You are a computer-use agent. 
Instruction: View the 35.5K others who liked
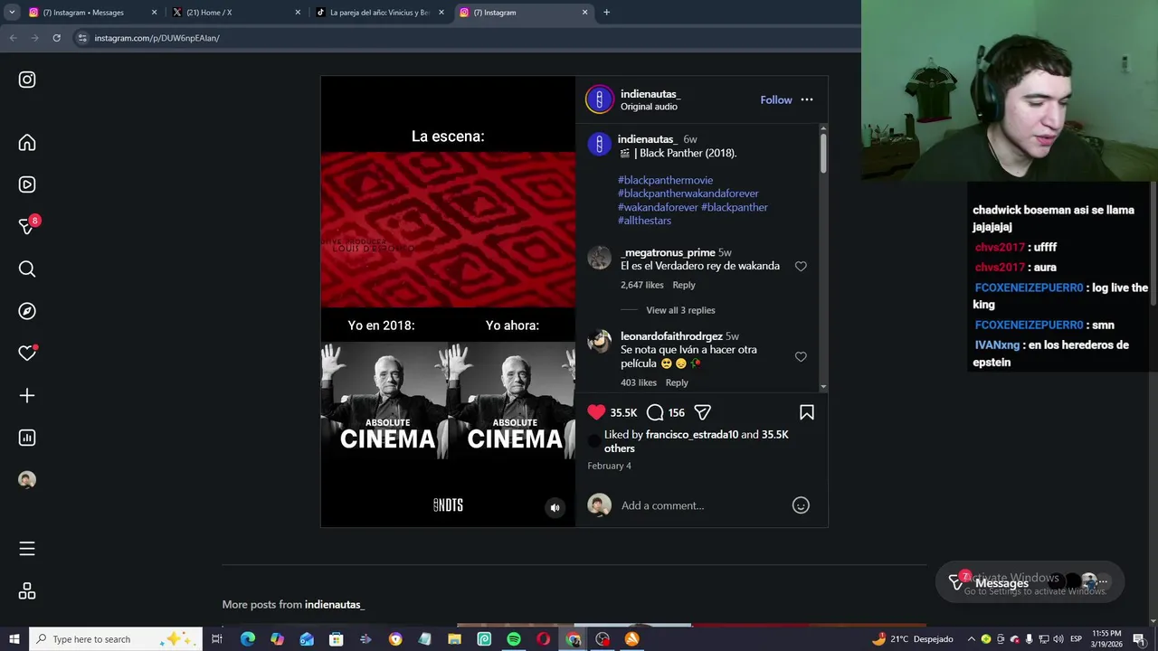tap(697, 441)
